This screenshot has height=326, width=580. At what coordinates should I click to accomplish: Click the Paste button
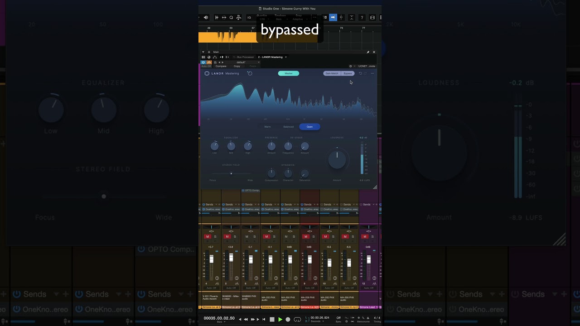point(253,66)
